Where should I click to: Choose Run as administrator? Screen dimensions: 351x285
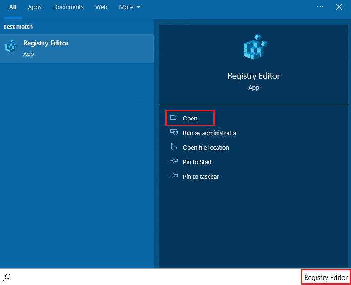[x=210, y=133]
